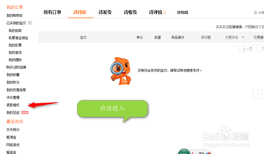Click 退款维权 in sidebar
264x154 pixels.
click(13, 105)
